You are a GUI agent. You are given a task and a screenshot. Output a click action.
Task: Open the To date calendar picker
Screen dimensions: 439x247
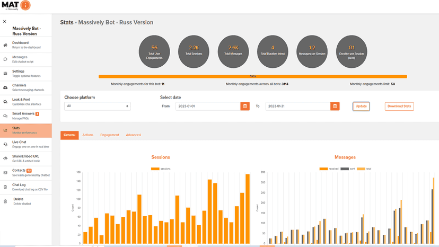click(x=335, y=106)
